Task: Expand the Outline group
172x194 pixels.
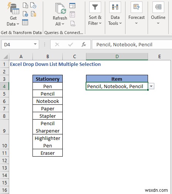Action: click(158, 20)
